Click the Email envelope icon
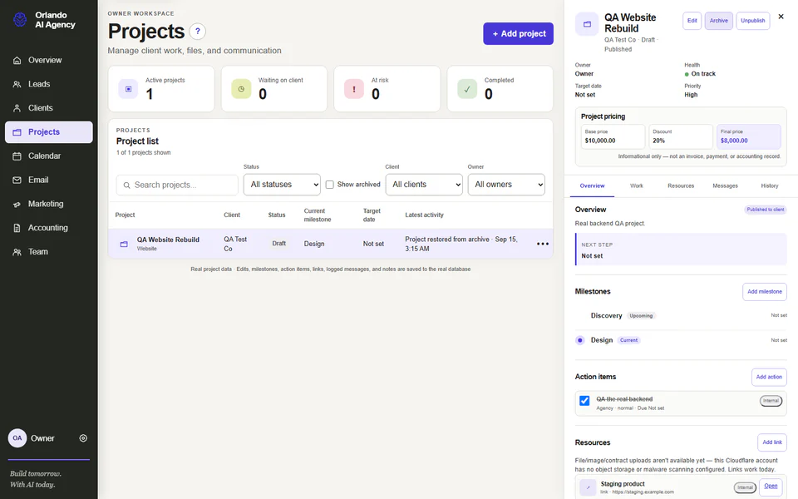 click(x=17, y=180)
